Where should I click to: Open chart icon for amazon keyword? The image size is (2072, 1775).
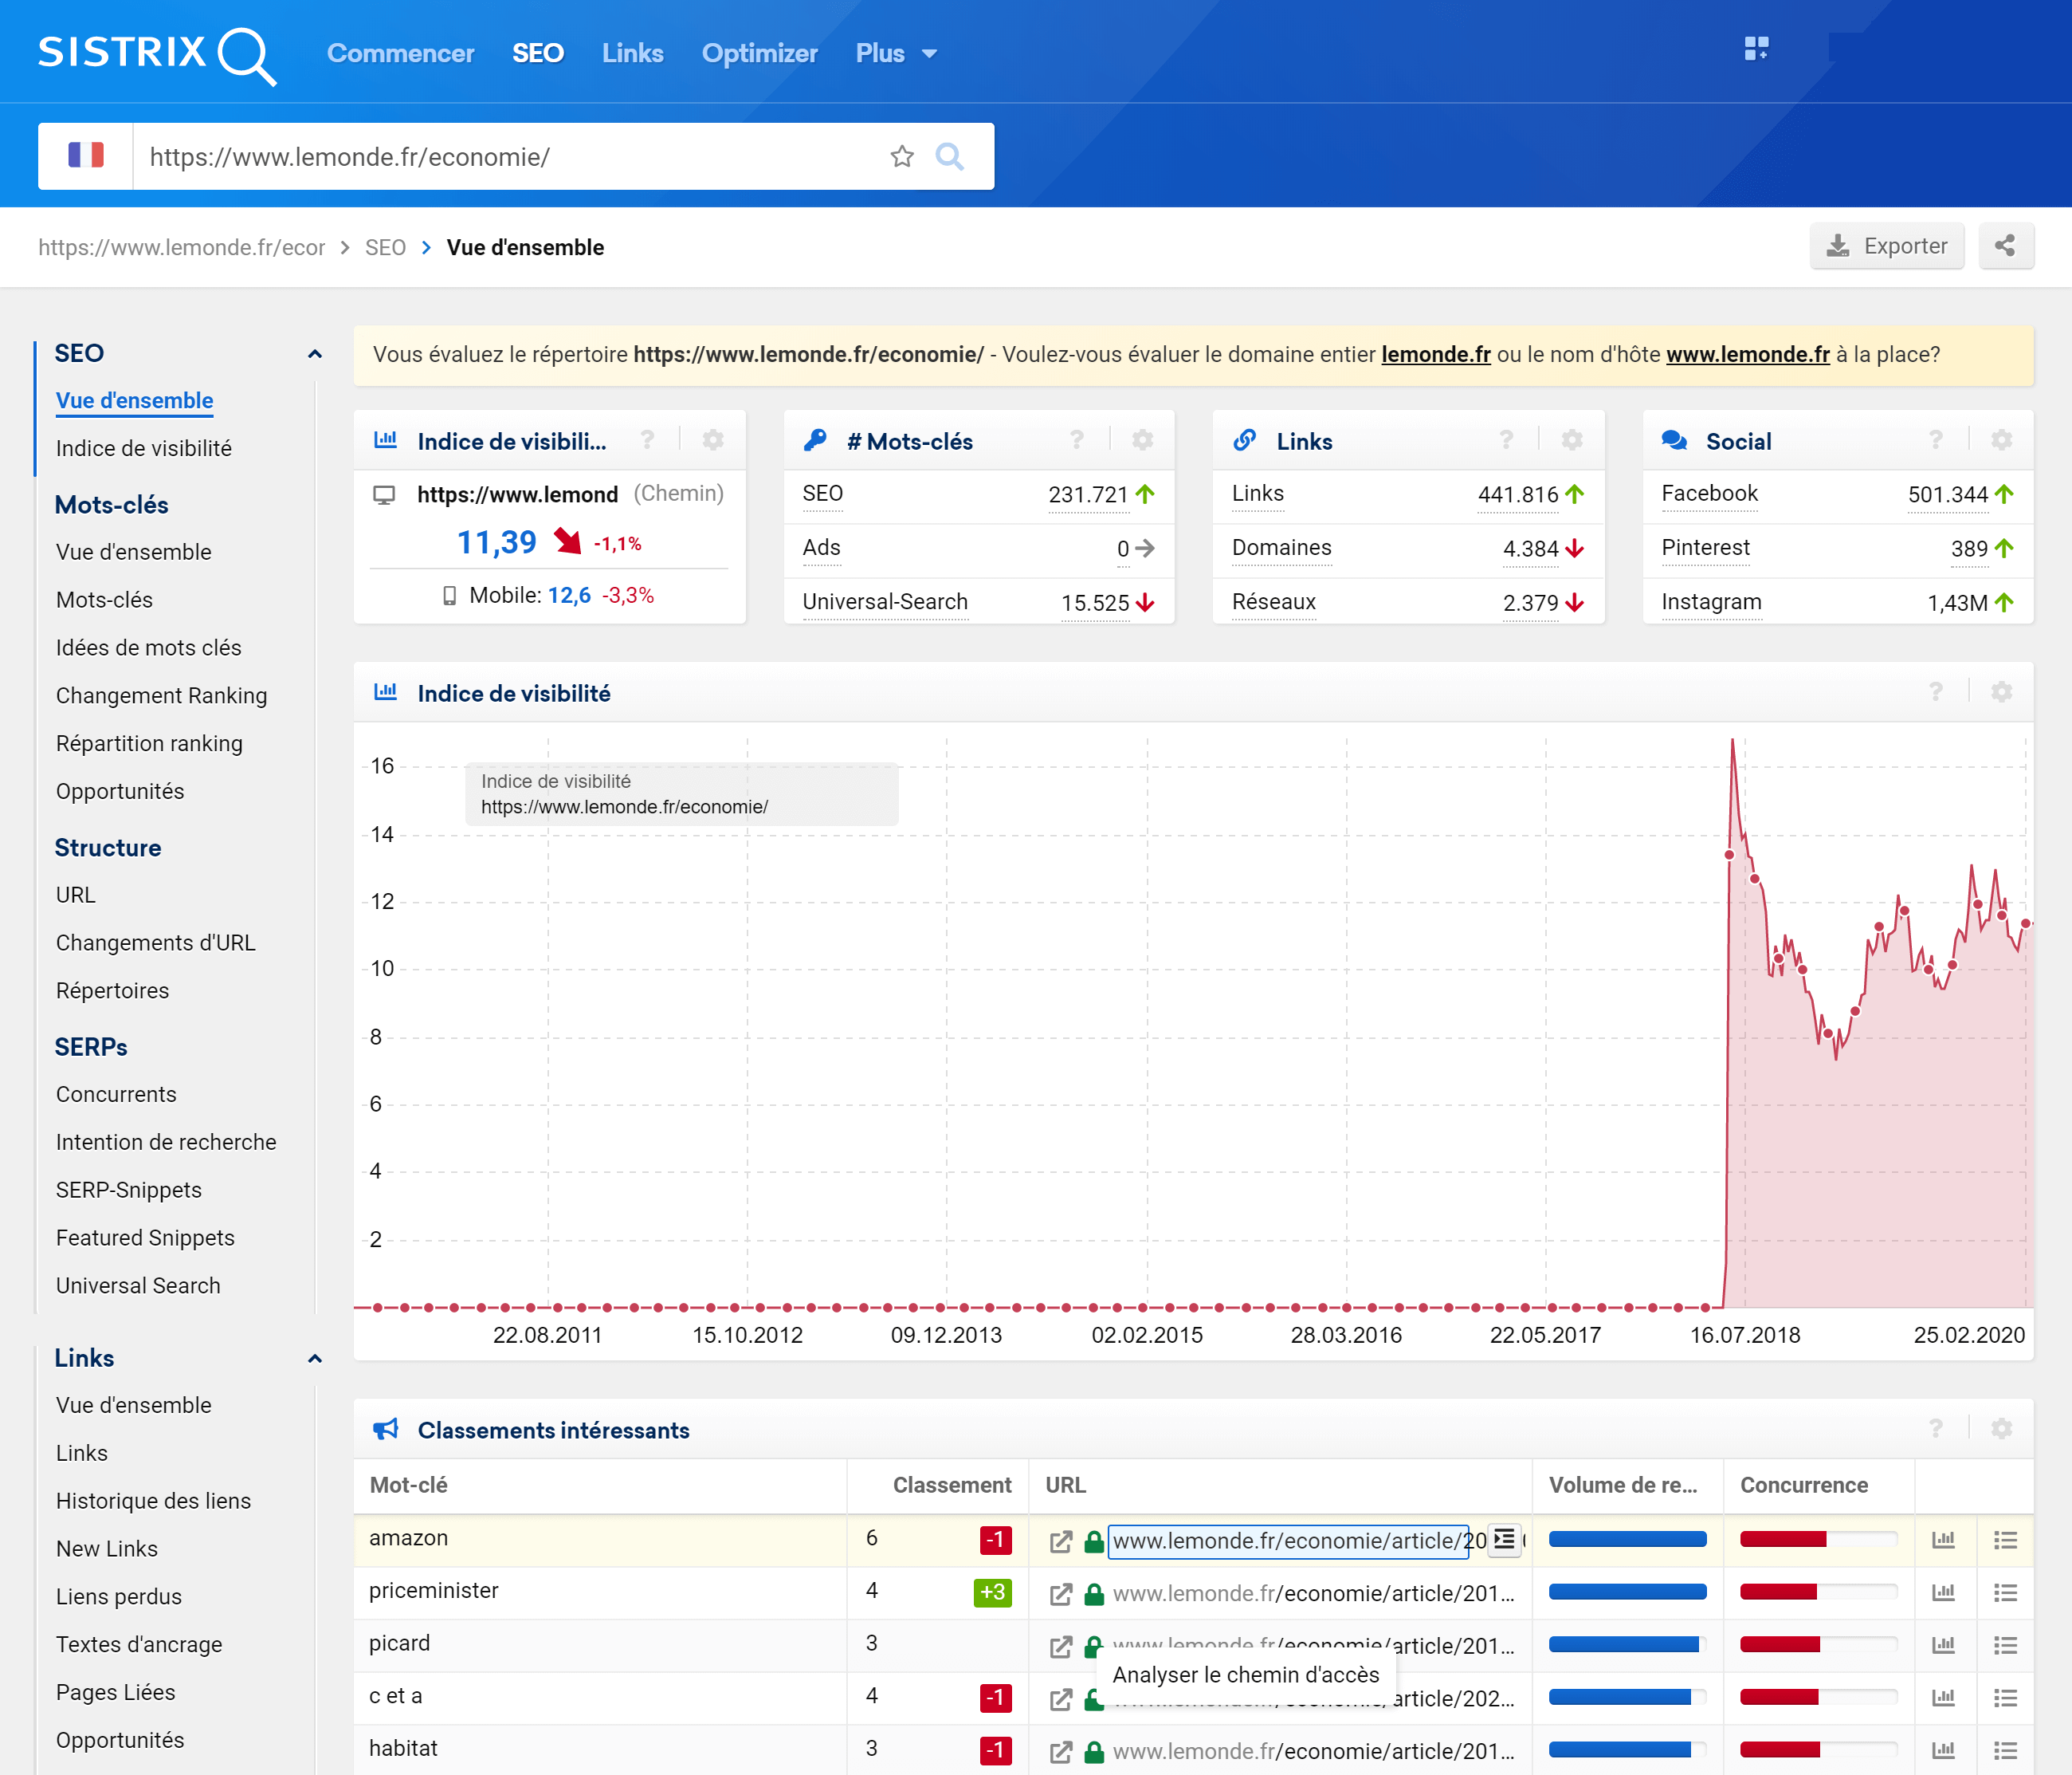[1943, 1540]
